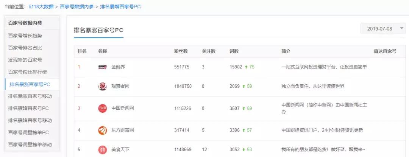Click the 金融界 account name
Viewport: 409px width, 157px height.
click(118, 67)
